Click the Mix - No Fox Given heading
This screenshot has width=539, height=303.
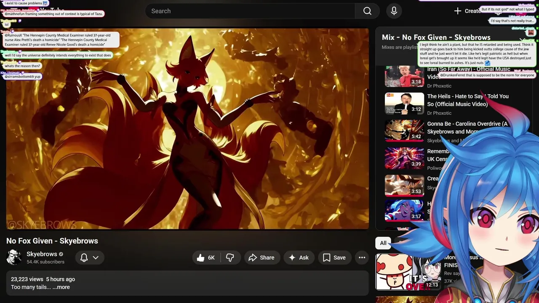(436, 37)
